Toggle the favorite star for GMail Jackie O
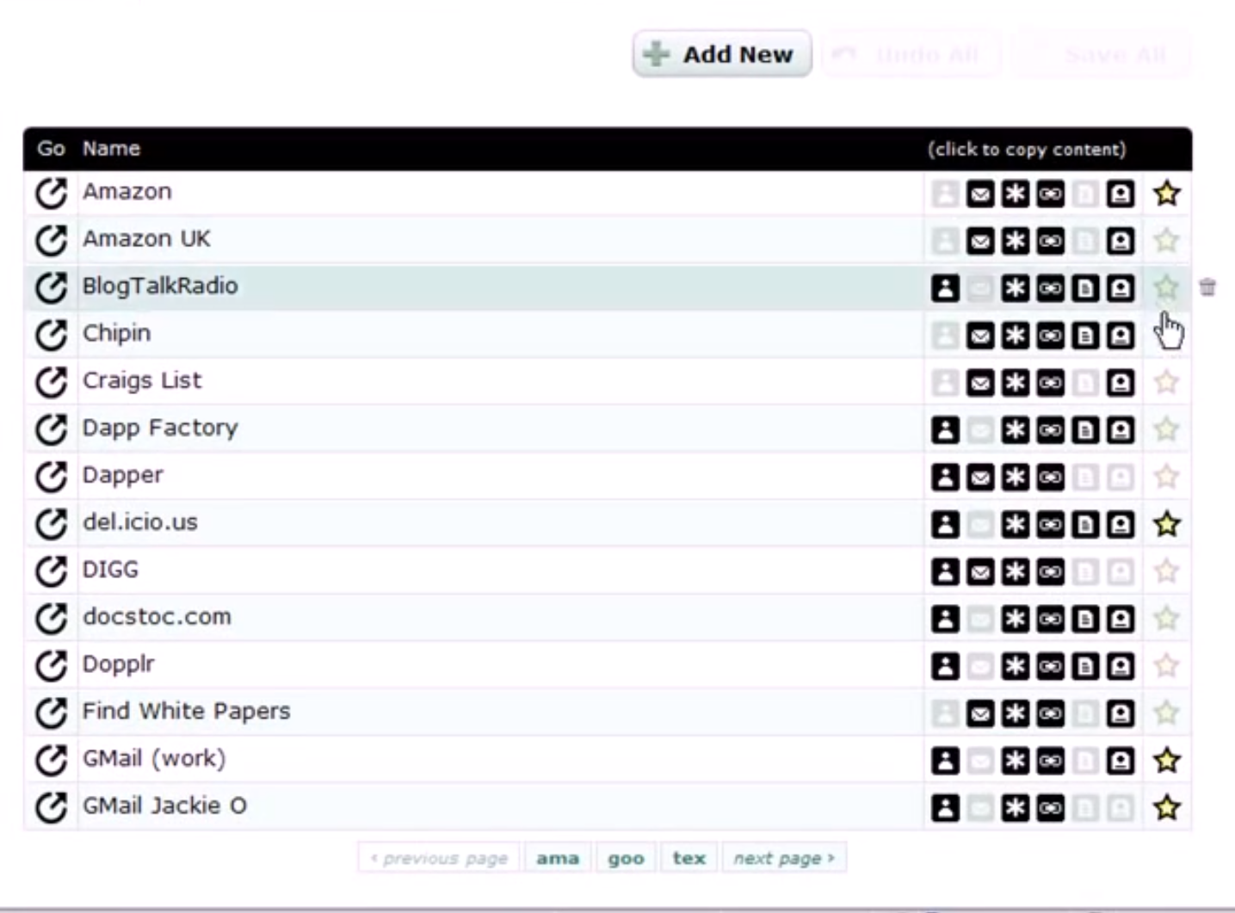Image resolution: width=1235 pixels, height=913 pixels. coord(1166,808)
